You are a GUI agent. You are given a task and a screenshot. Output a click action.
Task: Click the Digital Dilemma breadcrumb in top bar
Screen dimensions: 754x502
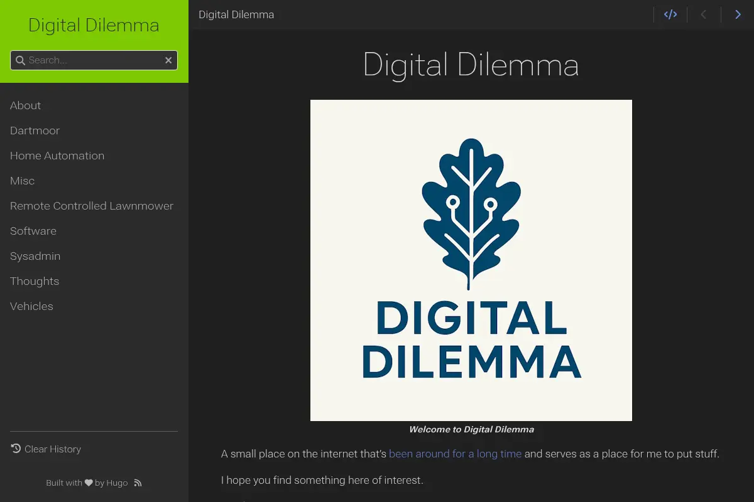click(236, 14)
